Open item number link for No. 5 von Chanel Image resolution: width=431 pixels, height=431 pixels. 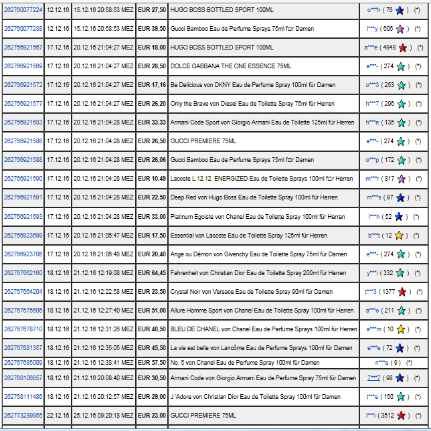(x=23, y=363)
